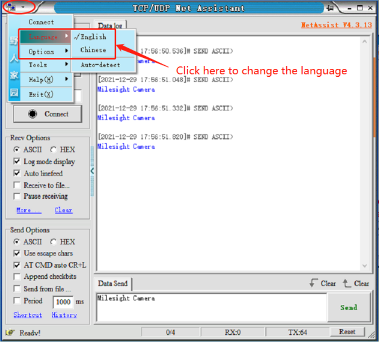Click the 17:56:51.820 SEND ASCII log line

point(165,137)
